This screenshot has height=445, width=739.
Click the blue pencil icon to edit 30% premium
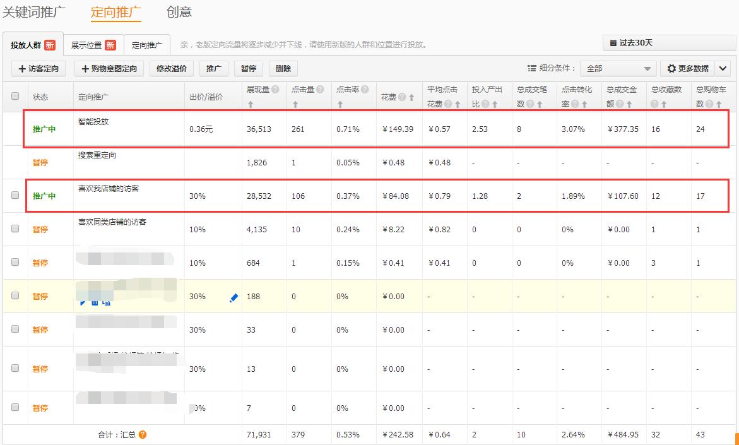pyautogui.click(x=234, y=297)
